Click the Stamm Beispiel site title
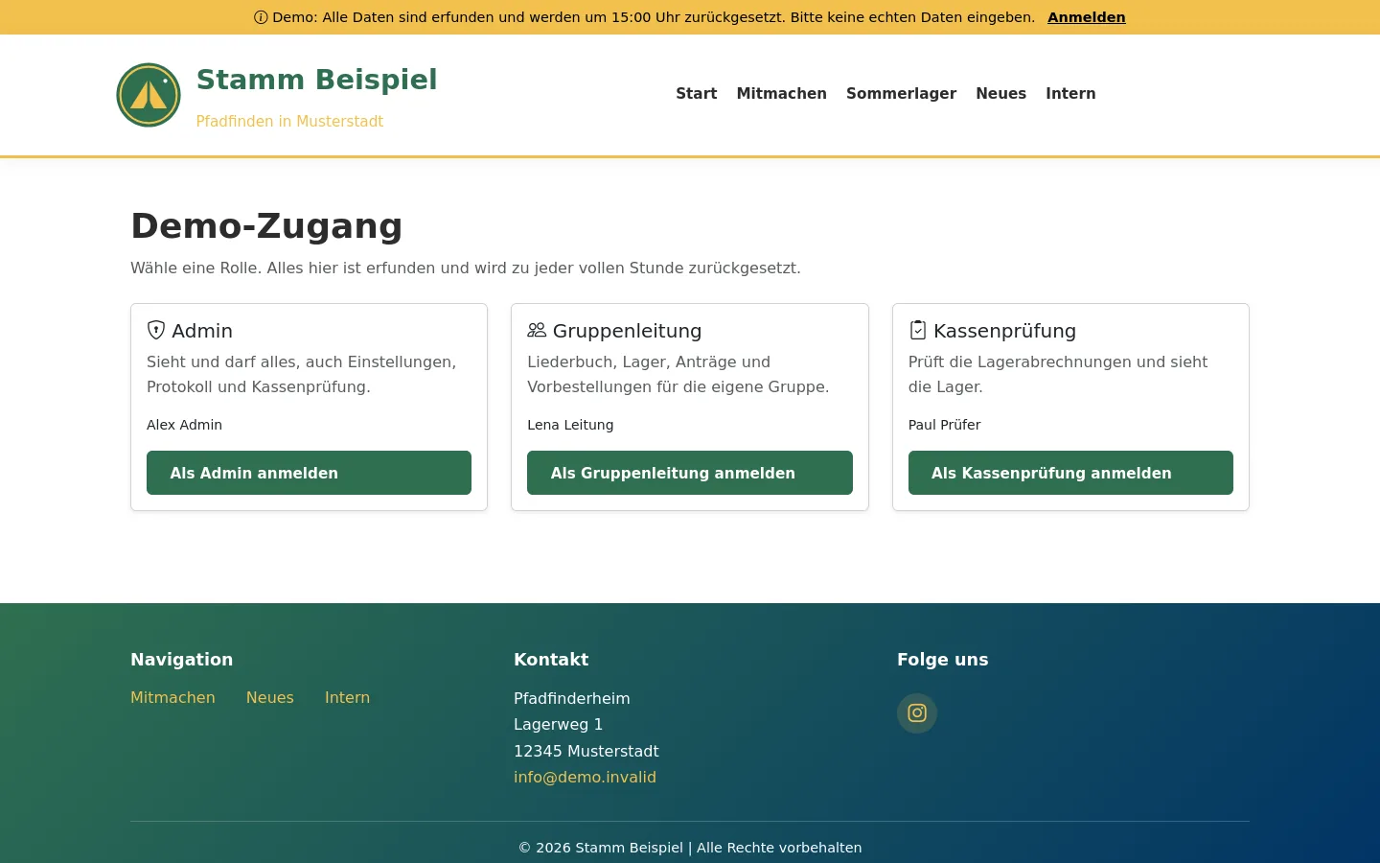The image size is (1380, 863). click(316, 80)
